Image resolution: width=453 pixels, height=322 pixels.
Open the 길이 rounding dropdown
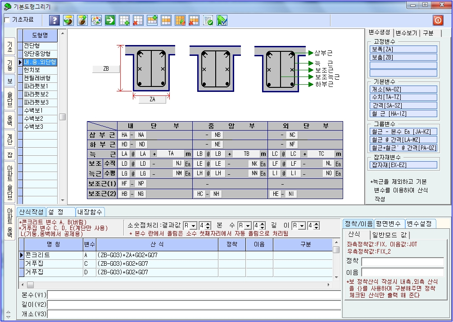click(302, 225)
